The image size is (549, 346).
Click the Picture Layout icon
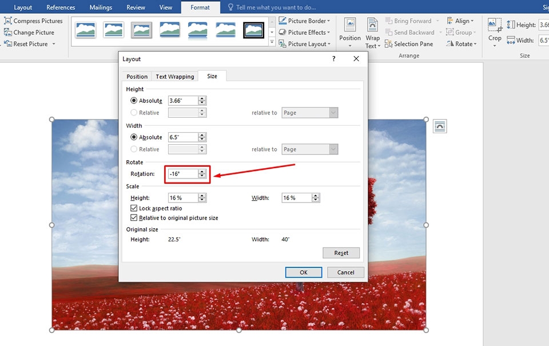coord(282,44)
